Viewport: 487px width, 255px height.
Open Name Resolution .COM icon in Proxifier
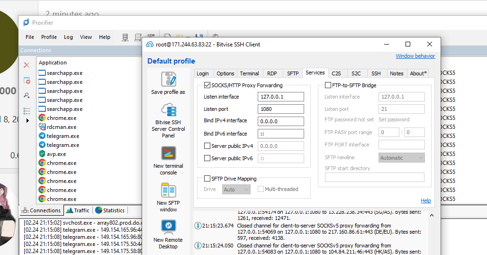tap(151, 36)
